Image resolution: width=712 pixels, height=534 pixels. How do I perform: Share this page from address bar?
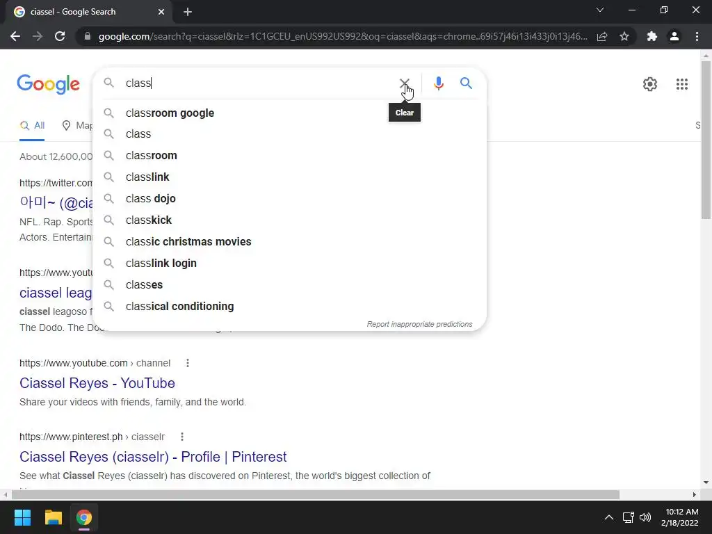tap(602, 36)
